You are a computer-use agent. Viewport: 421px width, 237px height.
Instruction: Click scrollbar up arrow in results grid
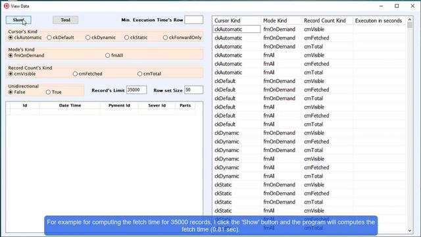(410, 19)
